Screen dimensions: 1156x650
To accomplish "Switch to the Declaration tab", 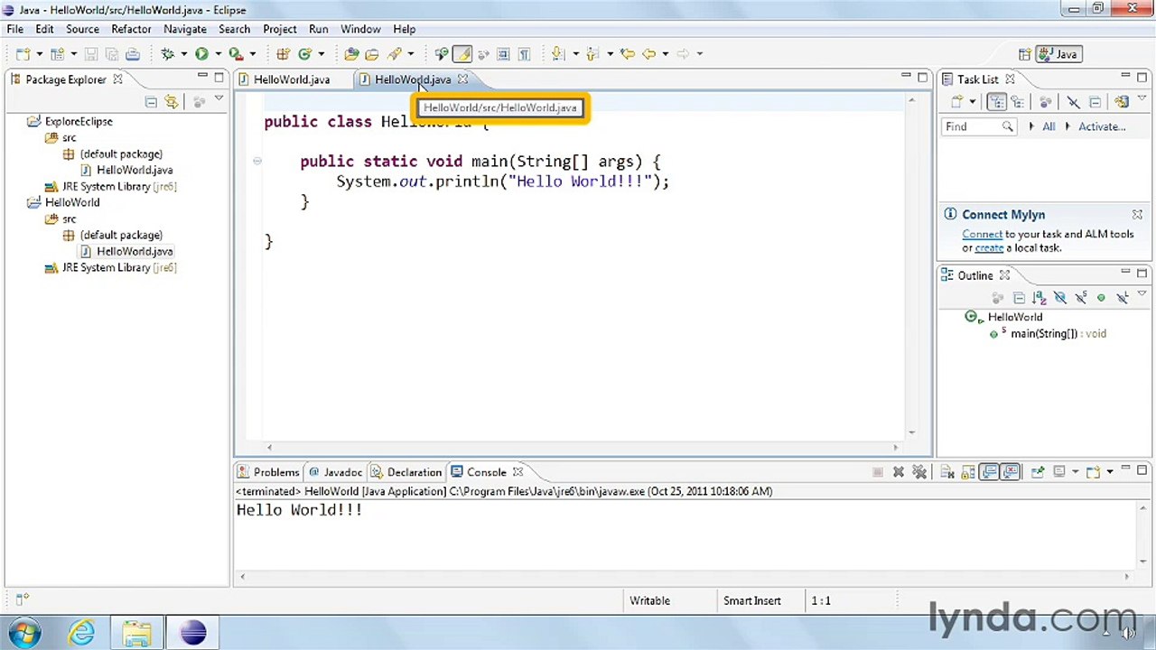I will pyautogui.click(x=406, y=472).
